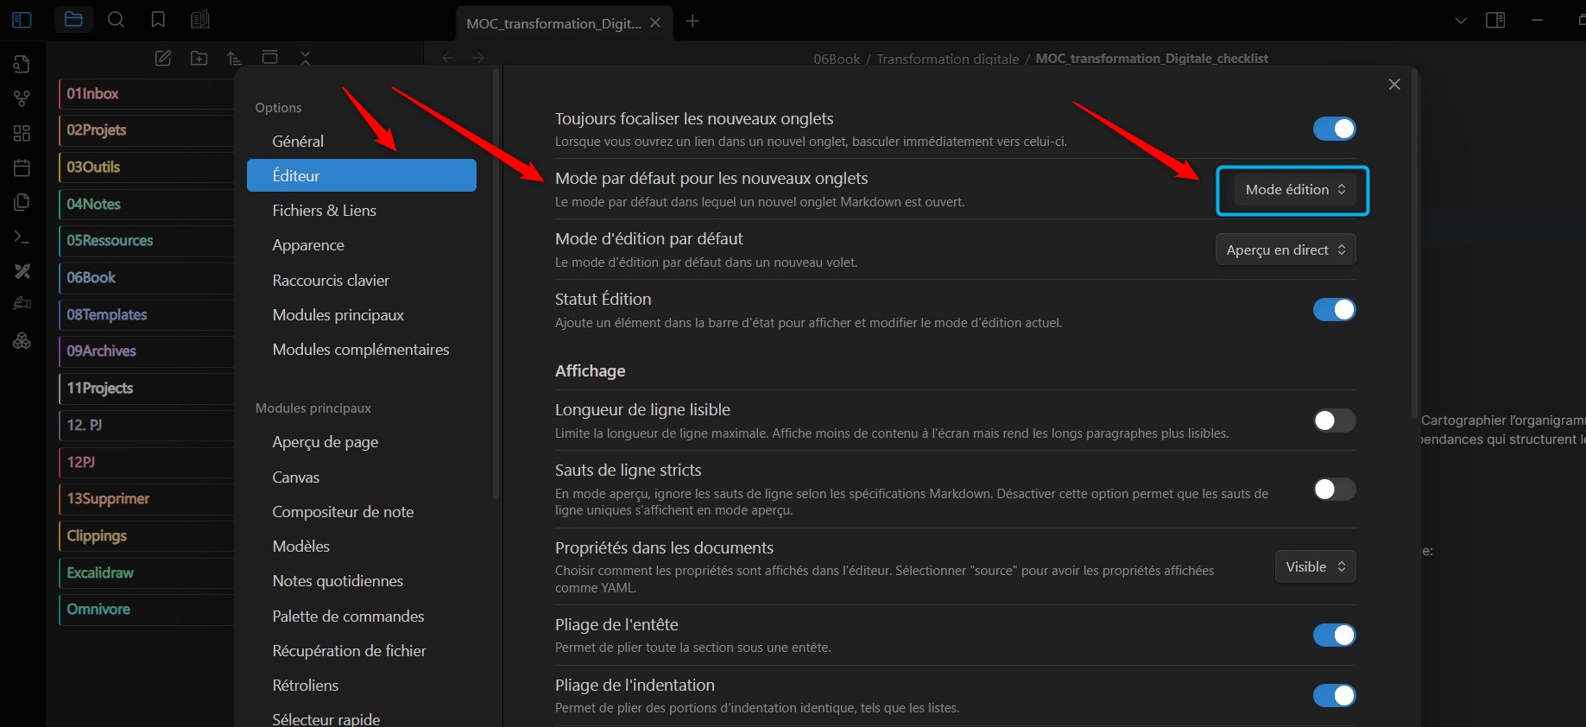Create a new folder icon

199,58
